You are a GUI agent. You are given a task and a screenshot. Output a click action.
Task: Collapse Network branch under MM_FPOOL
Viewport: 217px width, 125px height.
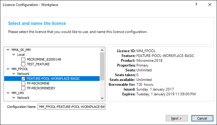(x=14, y=74)
